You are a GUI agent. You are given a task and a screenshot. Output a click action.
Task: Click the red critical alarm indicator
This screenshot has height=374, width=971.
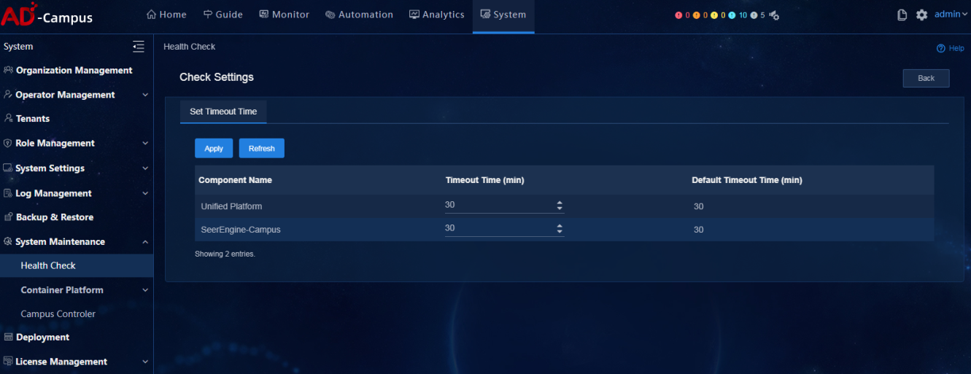click(x=682, y=15)
